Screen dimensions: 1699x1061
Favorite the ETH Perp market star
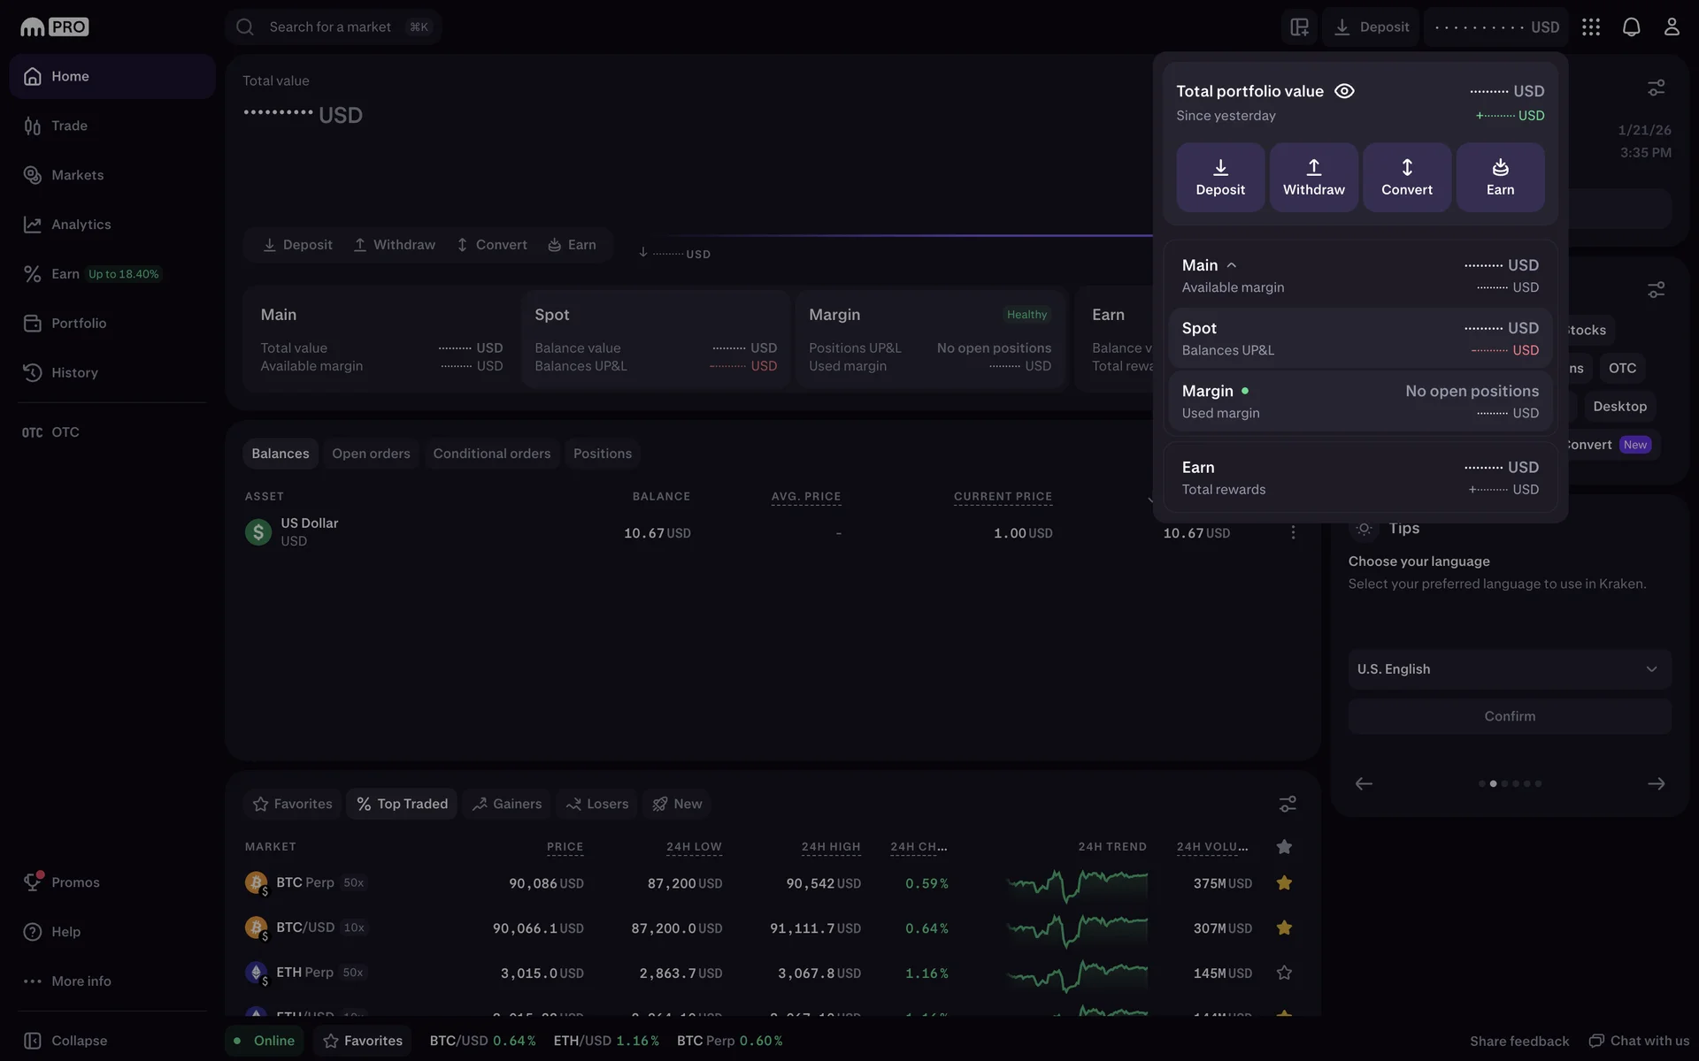point(1284,973)
